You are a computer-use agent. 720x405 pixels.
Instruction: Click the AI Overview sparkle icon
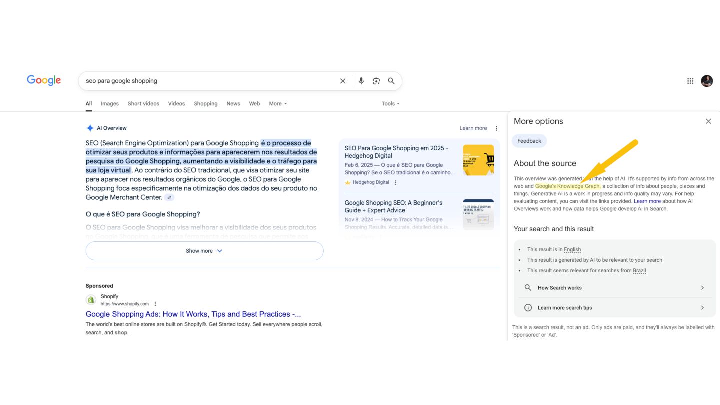(90, 128)
